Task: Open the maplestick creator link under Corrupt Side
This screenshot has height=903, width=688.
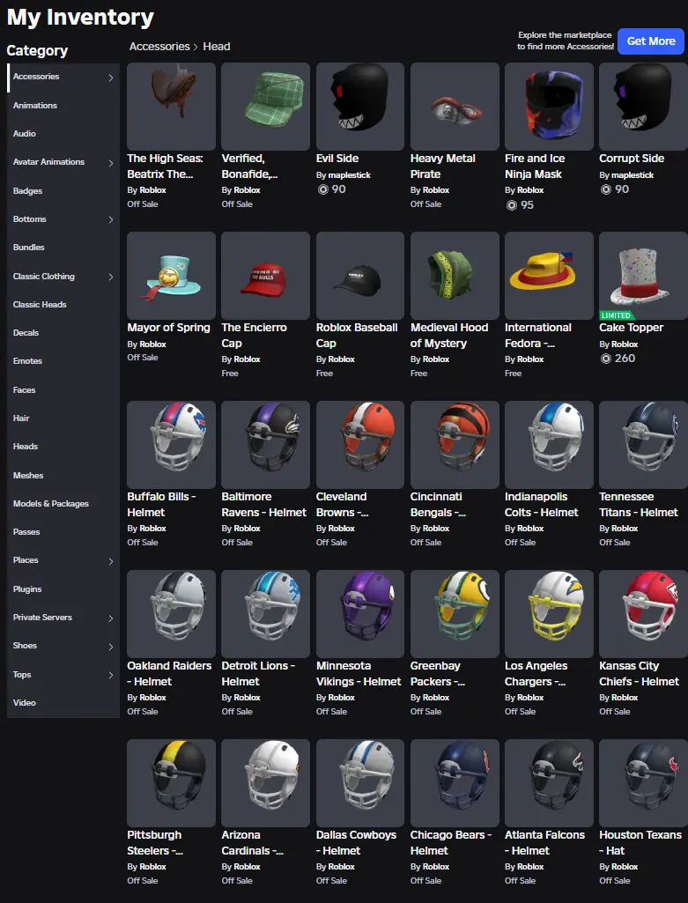Action: pyautogui.click(x=633, y=175)
